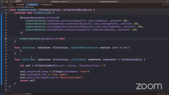Click line number 34 in gutter
The width and height of the screenshot is (169, 95).
(6, 48)
